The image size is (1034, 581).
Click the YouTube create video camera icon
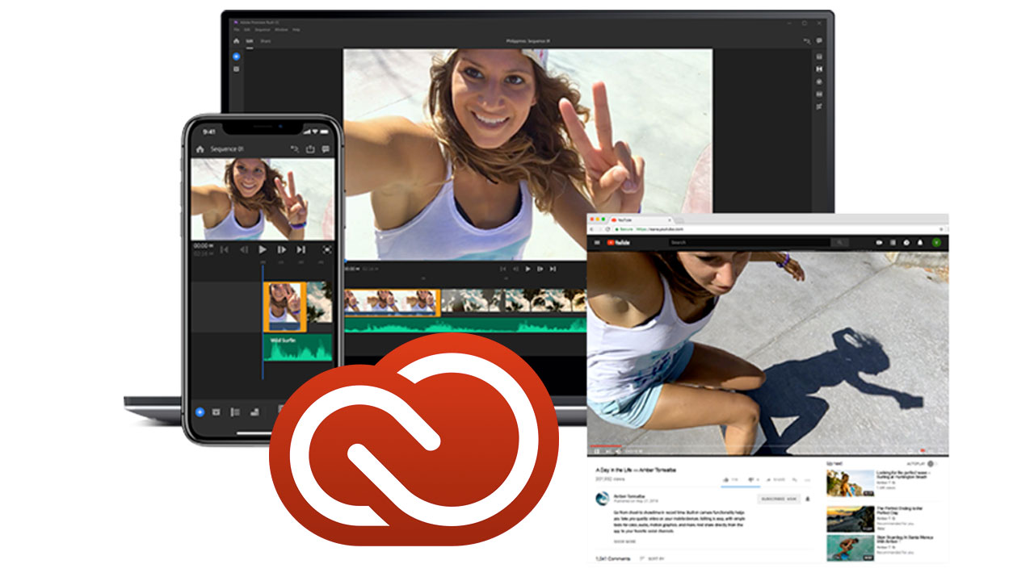click(879, 242)
